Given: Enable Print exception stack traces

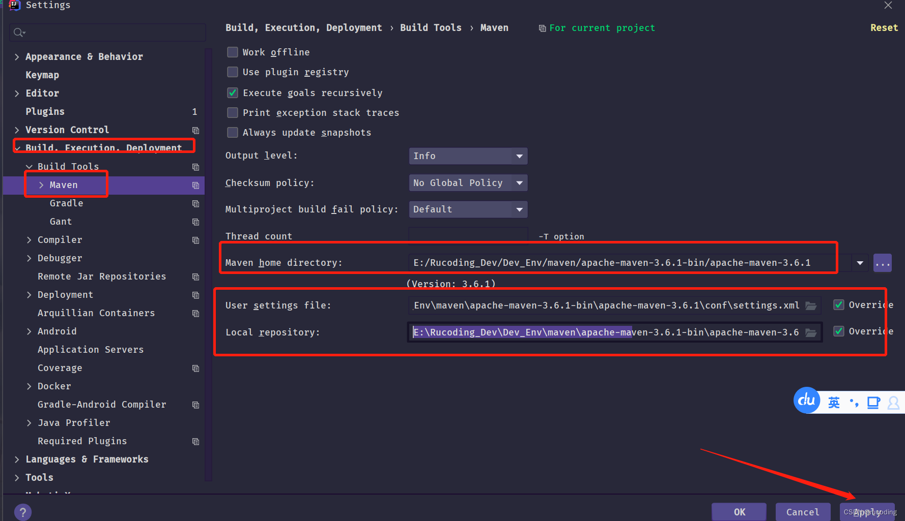Looking at the screenshot, I should [233, 112].
